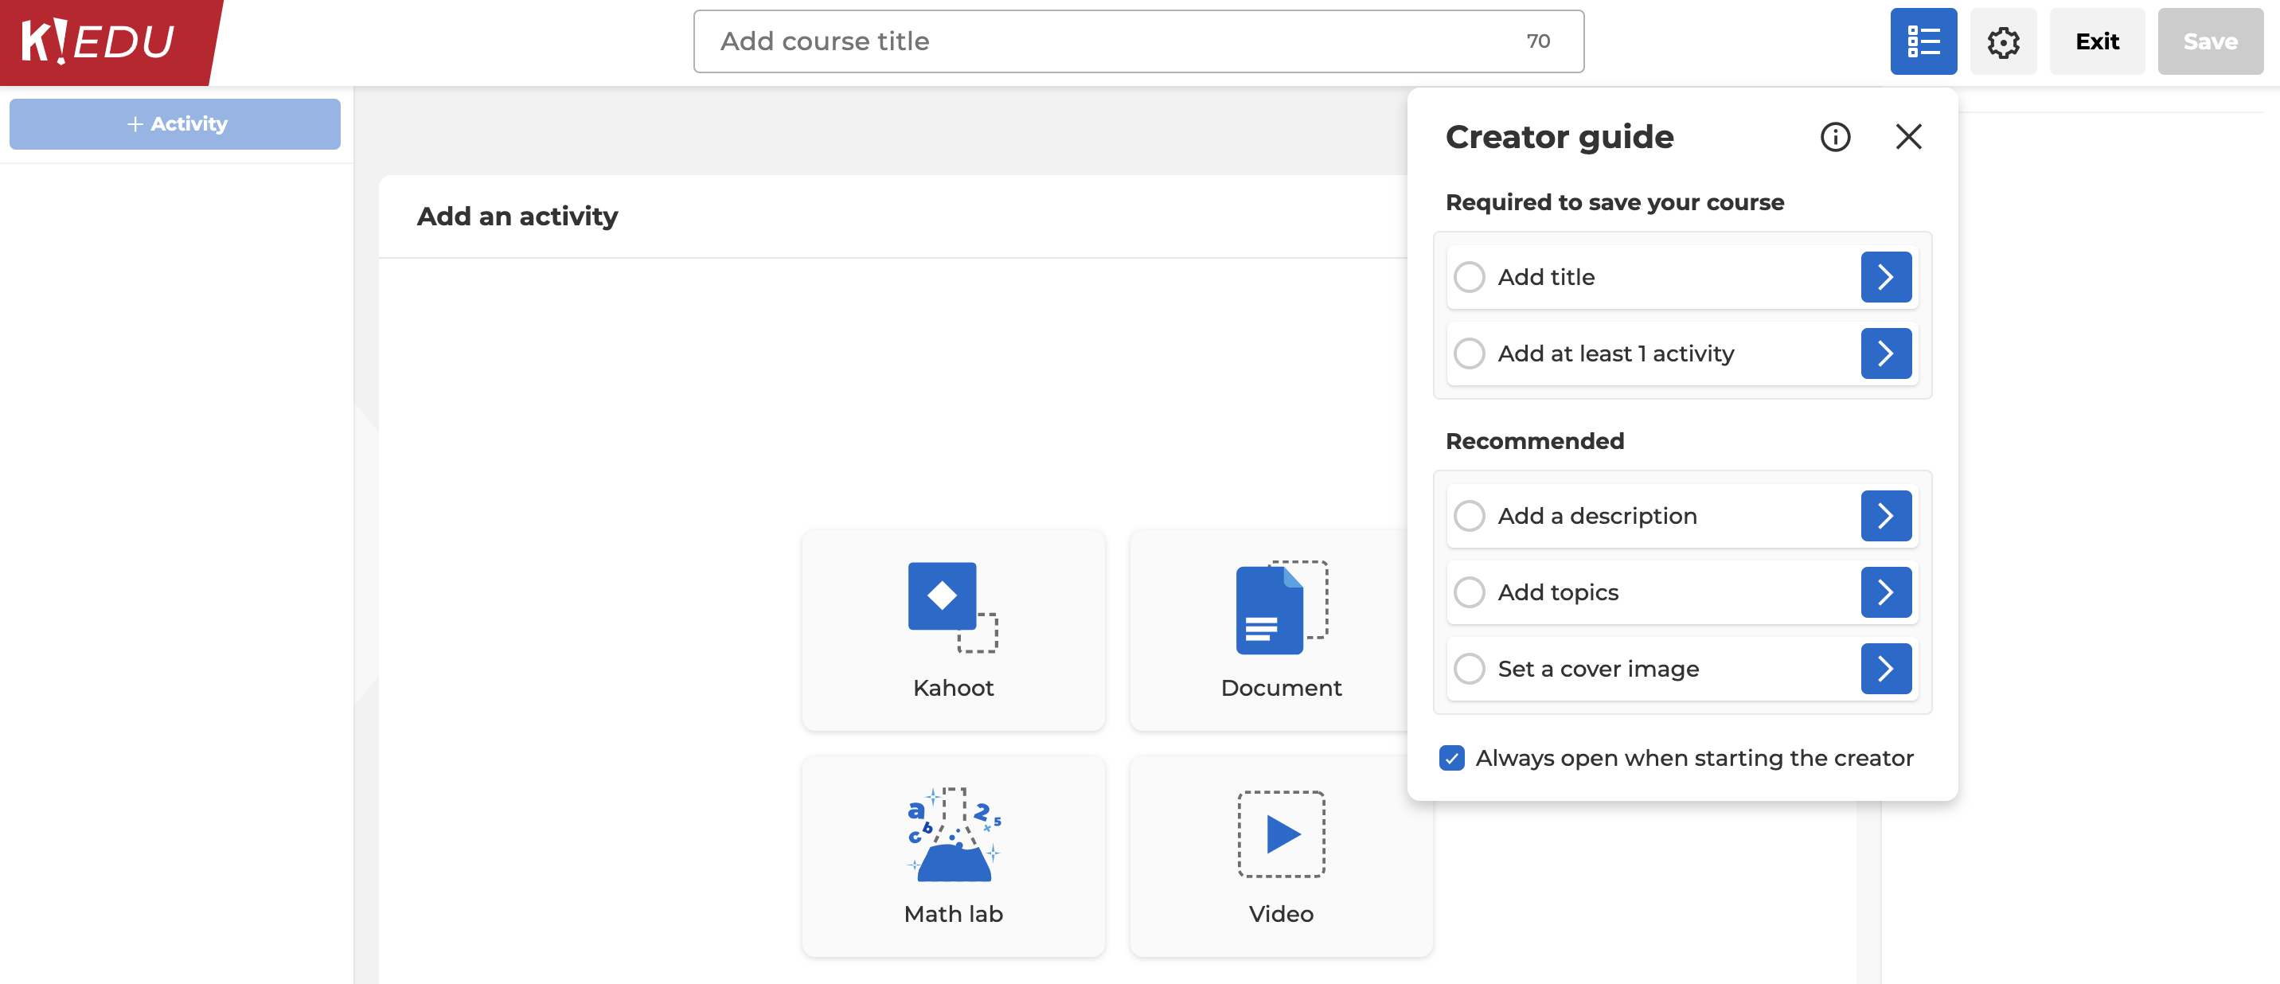2280x984 pixels.
Task: Click the Creator guide info icon
Action: click(x=1833, y=137)
